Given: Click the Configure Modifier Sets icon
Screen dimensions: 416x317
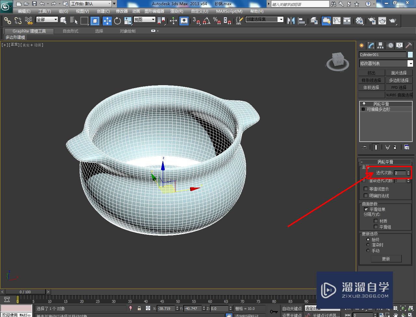Looking at the screenshot, I should tap(407, 147).
